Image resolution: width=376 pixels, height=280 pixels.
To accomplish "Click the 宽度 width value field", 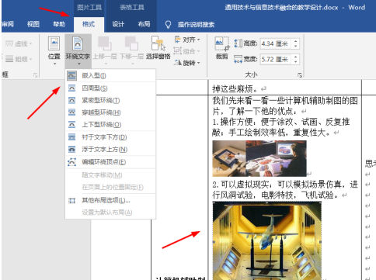I will click(276, 60).
